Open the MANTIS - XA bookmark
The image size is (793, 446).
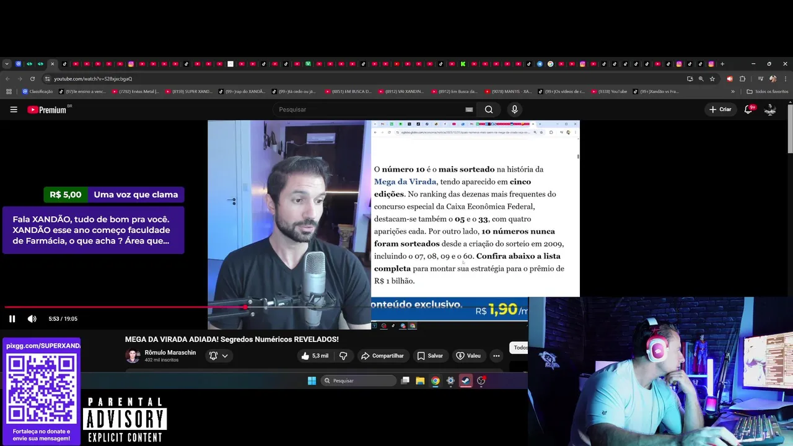[508, 92]
